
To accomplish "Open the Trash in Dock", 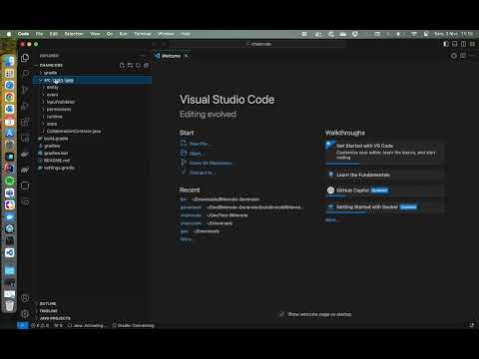I will click(x=9, y=305).
